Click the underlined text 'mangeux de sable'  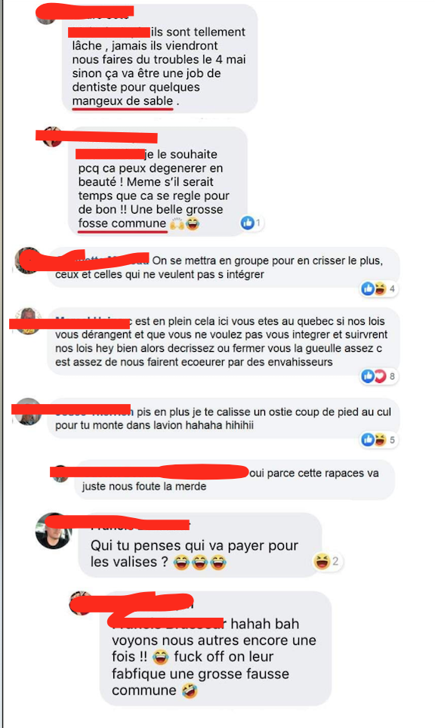[x=122, y=100]
